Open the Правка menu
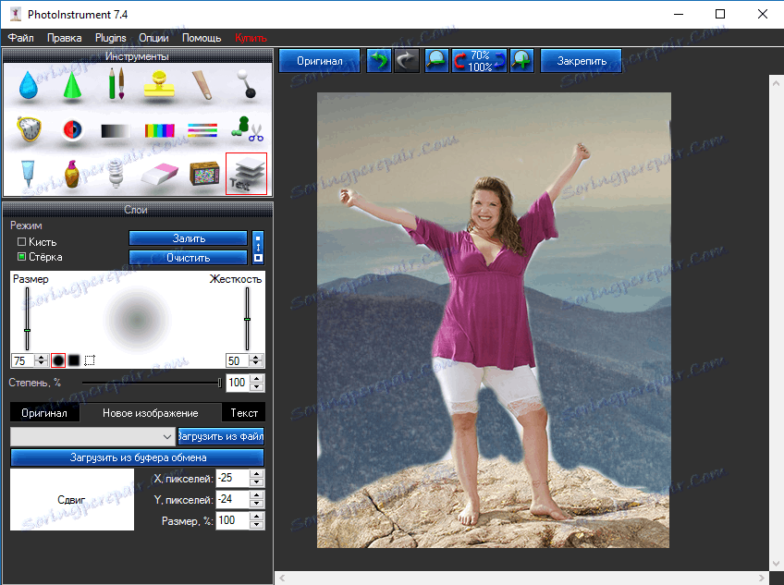This screenshot has height=585, width=784. (x=64, y=38)
